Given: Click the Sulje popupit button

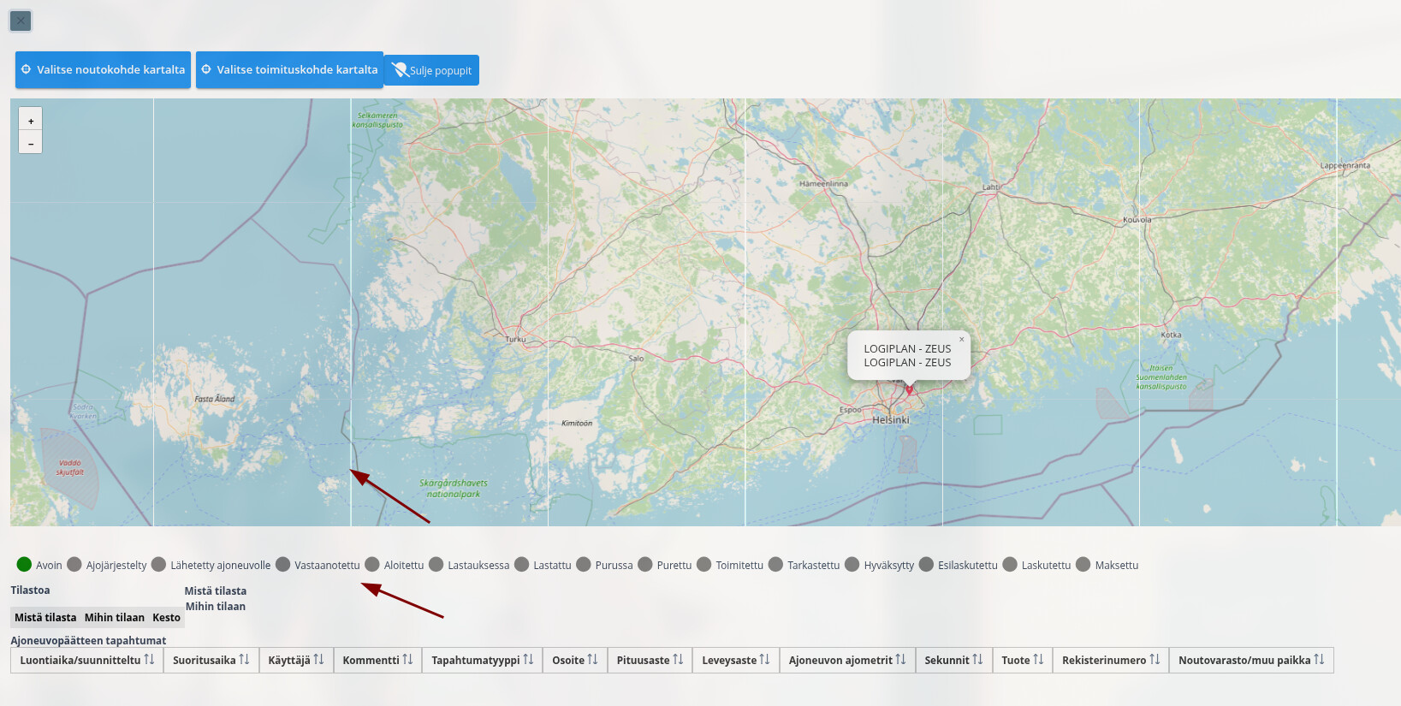Looking at the screenshot, I should pyautogui.click(x=432, y=70).
